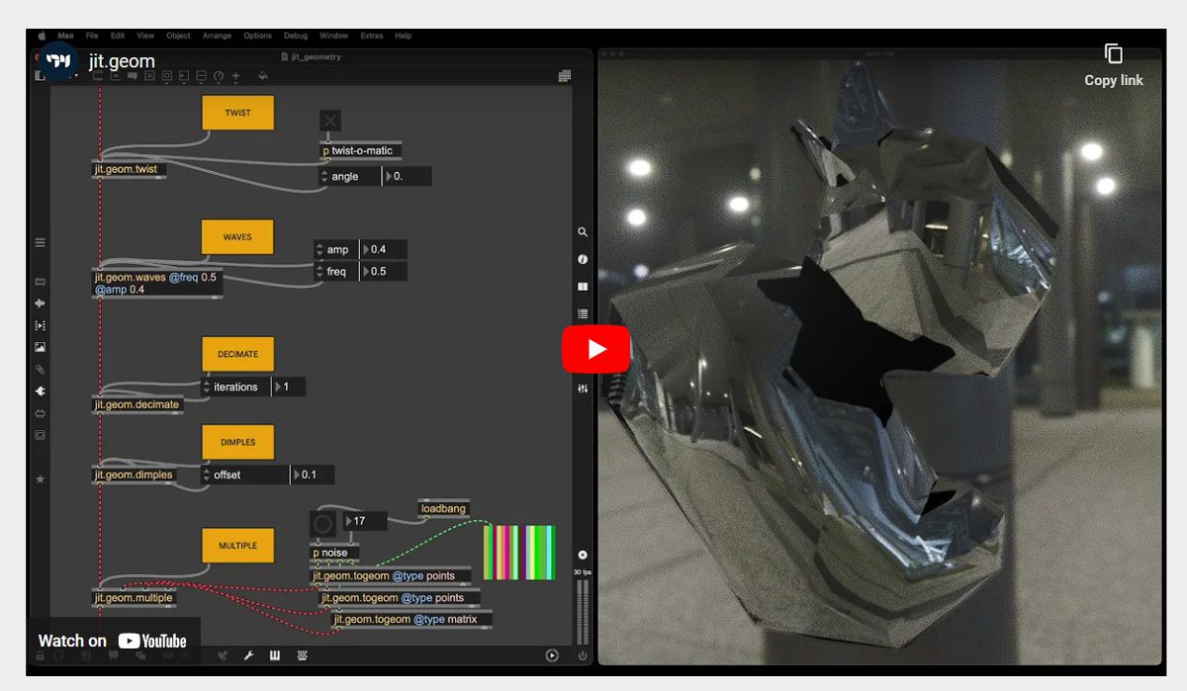The width and height of the screenshot is (1187, 691).
Task: Select the p noise object
Action: (x=334, y=553)
